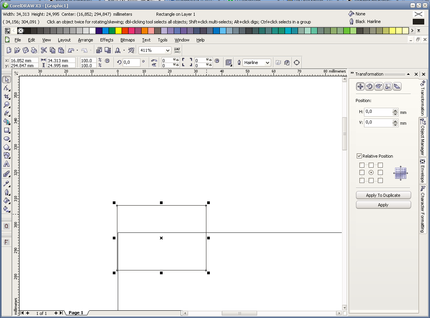Toggle the scale ratio lock

pyautogui.click(x=107, y=61)
